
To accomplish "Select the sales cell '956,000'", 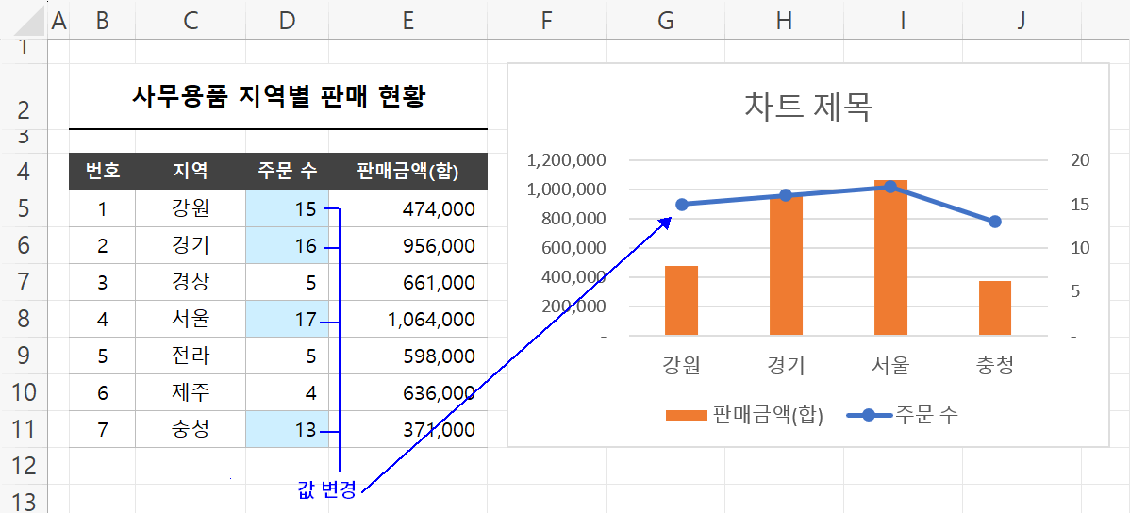I will [x=407, y=246].
